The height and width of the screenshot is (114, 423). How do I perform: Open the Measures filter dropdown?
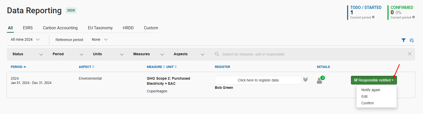click(x=148, y=54)
